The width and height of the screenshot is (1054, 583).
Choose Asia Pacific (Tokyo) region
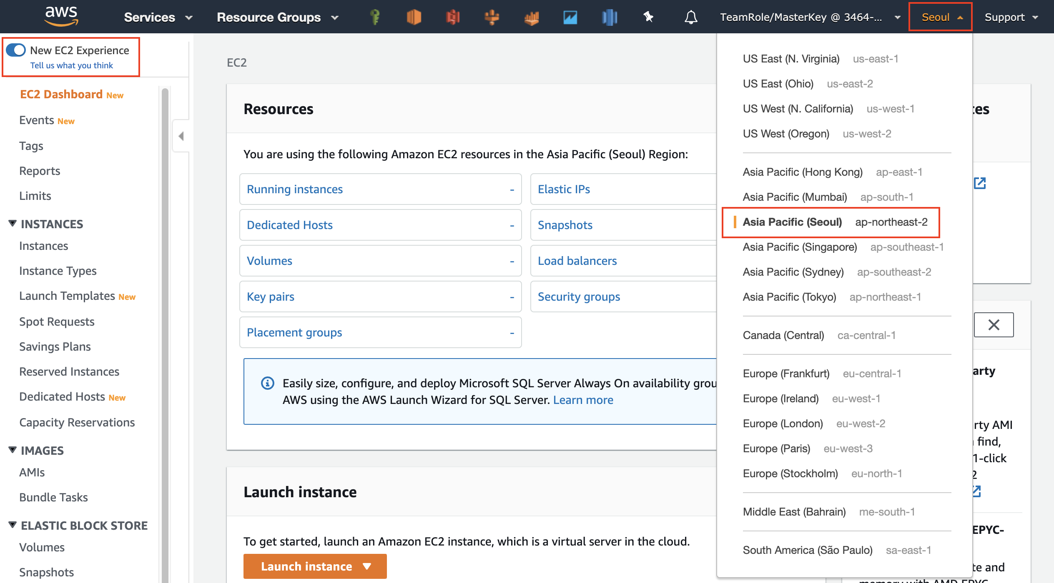click(789, 297)
